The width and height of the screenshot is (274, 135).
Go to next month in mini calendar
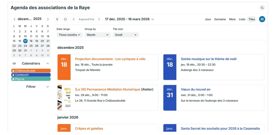48,19
